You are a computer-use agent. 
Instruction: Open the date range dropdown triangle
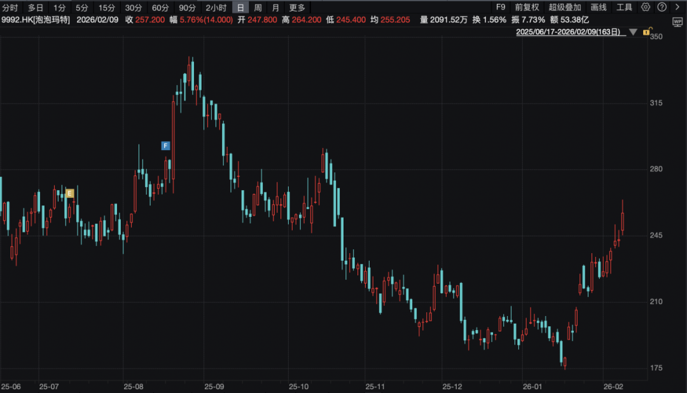point(633,32)
